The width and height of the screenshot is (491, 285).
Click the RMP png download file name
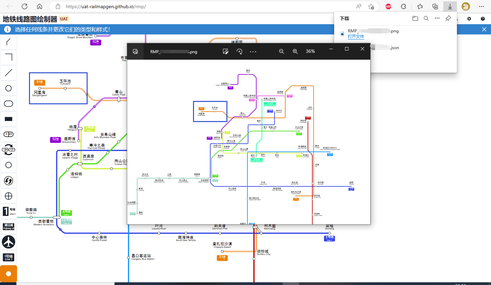373,31
